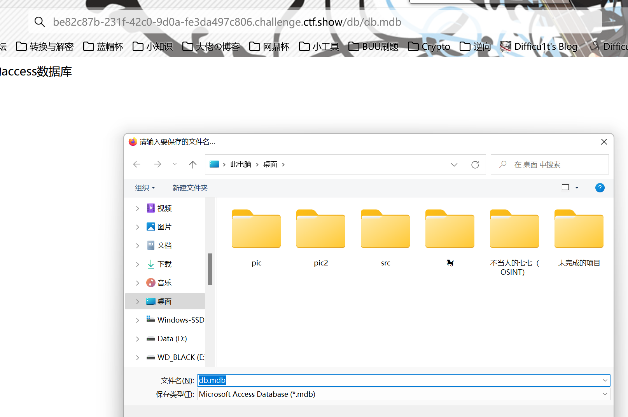Click 此电脑 in the path breadcrumb
Screen dimensions: 628x417
click(x=241, y=164)
